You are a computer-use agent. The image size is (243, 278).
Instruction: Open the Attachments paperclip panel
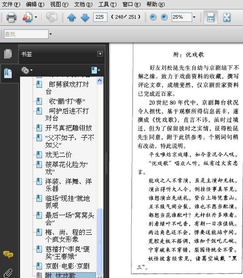8,273
